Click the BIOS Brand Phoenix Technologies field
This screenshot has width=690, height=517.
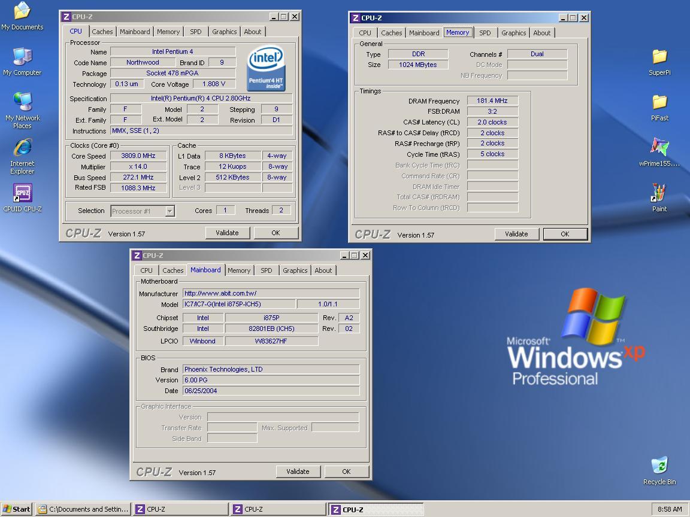(x=271, y=369)
